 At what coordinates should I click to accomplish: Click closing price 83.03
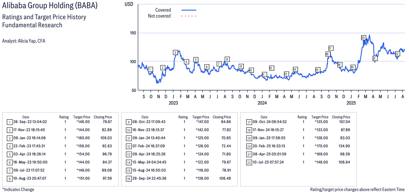pyautogui.click(x=344, y=138)
